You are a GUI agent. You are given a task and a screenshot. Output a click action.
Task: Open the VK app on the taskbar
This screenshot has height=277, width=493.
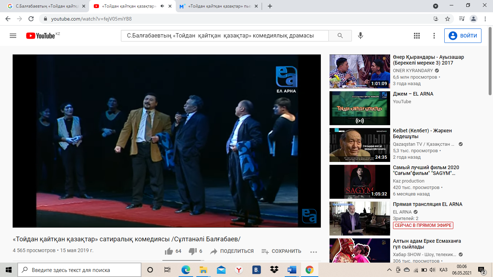[256, 270]
